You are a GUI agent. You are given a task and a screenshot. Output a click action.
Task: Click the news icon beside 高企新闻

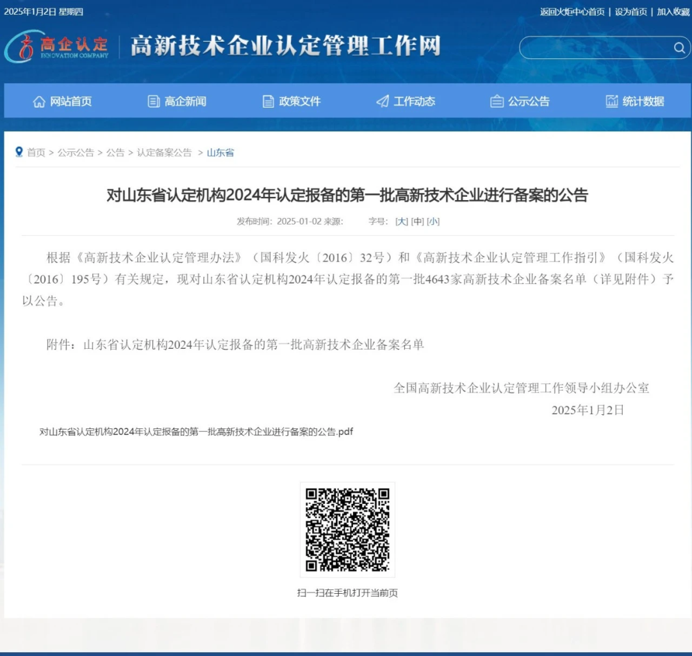pyautogui.click(x=152, y=101)
